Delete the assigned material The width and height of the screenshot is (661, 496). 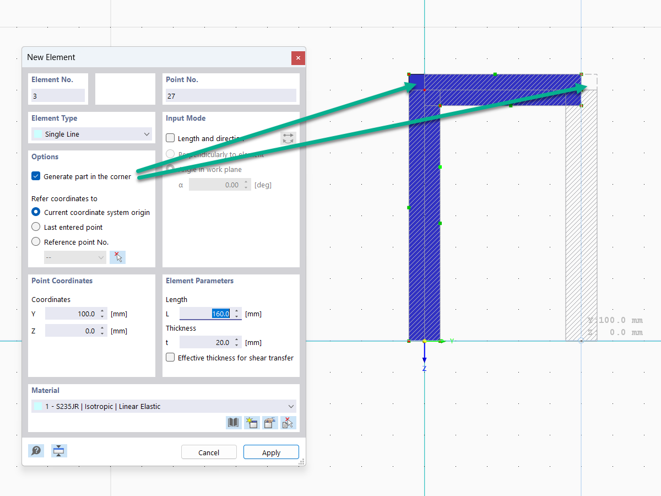coord(288,422)
